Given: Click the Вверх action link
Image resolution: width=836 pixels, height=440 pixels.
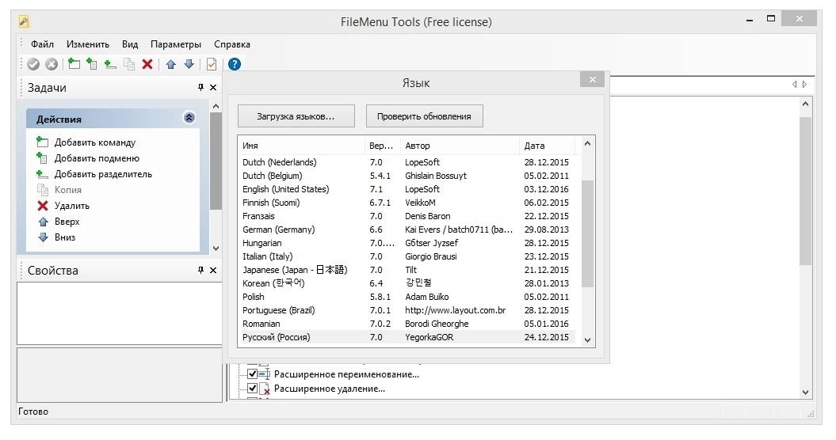Looking at the screenshot, I should [67, 222].
